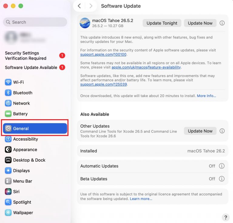Click Update Now for Other Updates
Viewport: 233px width, 223px height.
[x=200, y=131]
